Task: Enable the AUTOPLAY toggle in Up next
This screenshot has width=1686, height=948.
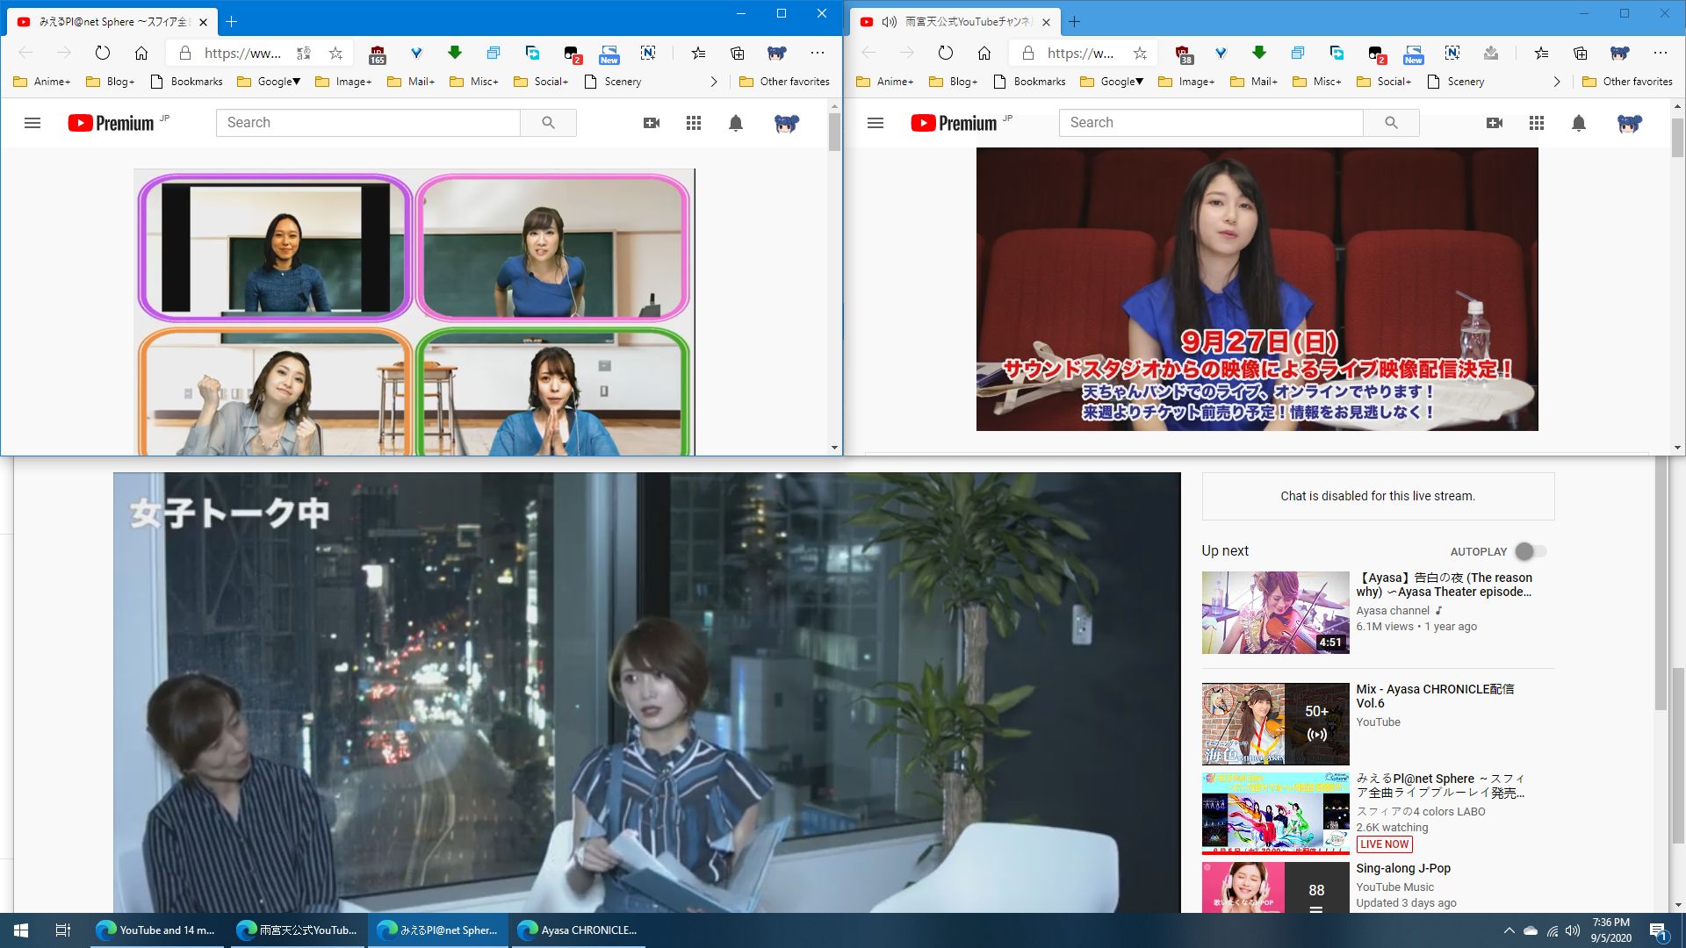Action: [x=1531, y=551]
